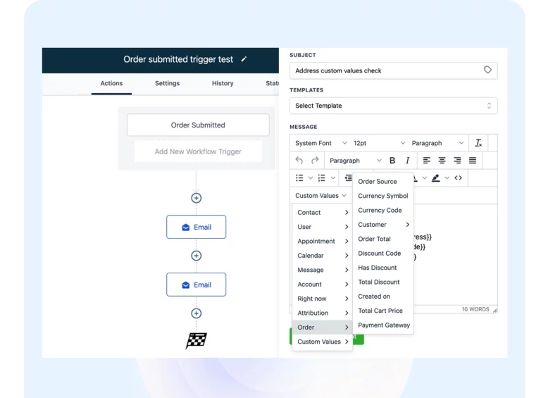Screen dimensions: 541x398
Task: Click the highlight color marker icon
Action: 436,178
